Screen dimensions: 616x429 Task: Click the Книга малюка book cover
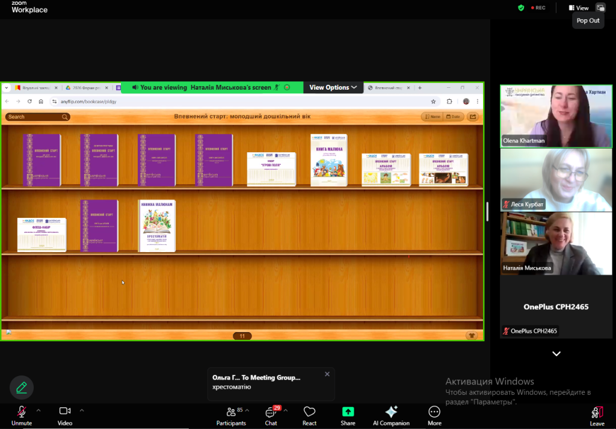(328, 160)
